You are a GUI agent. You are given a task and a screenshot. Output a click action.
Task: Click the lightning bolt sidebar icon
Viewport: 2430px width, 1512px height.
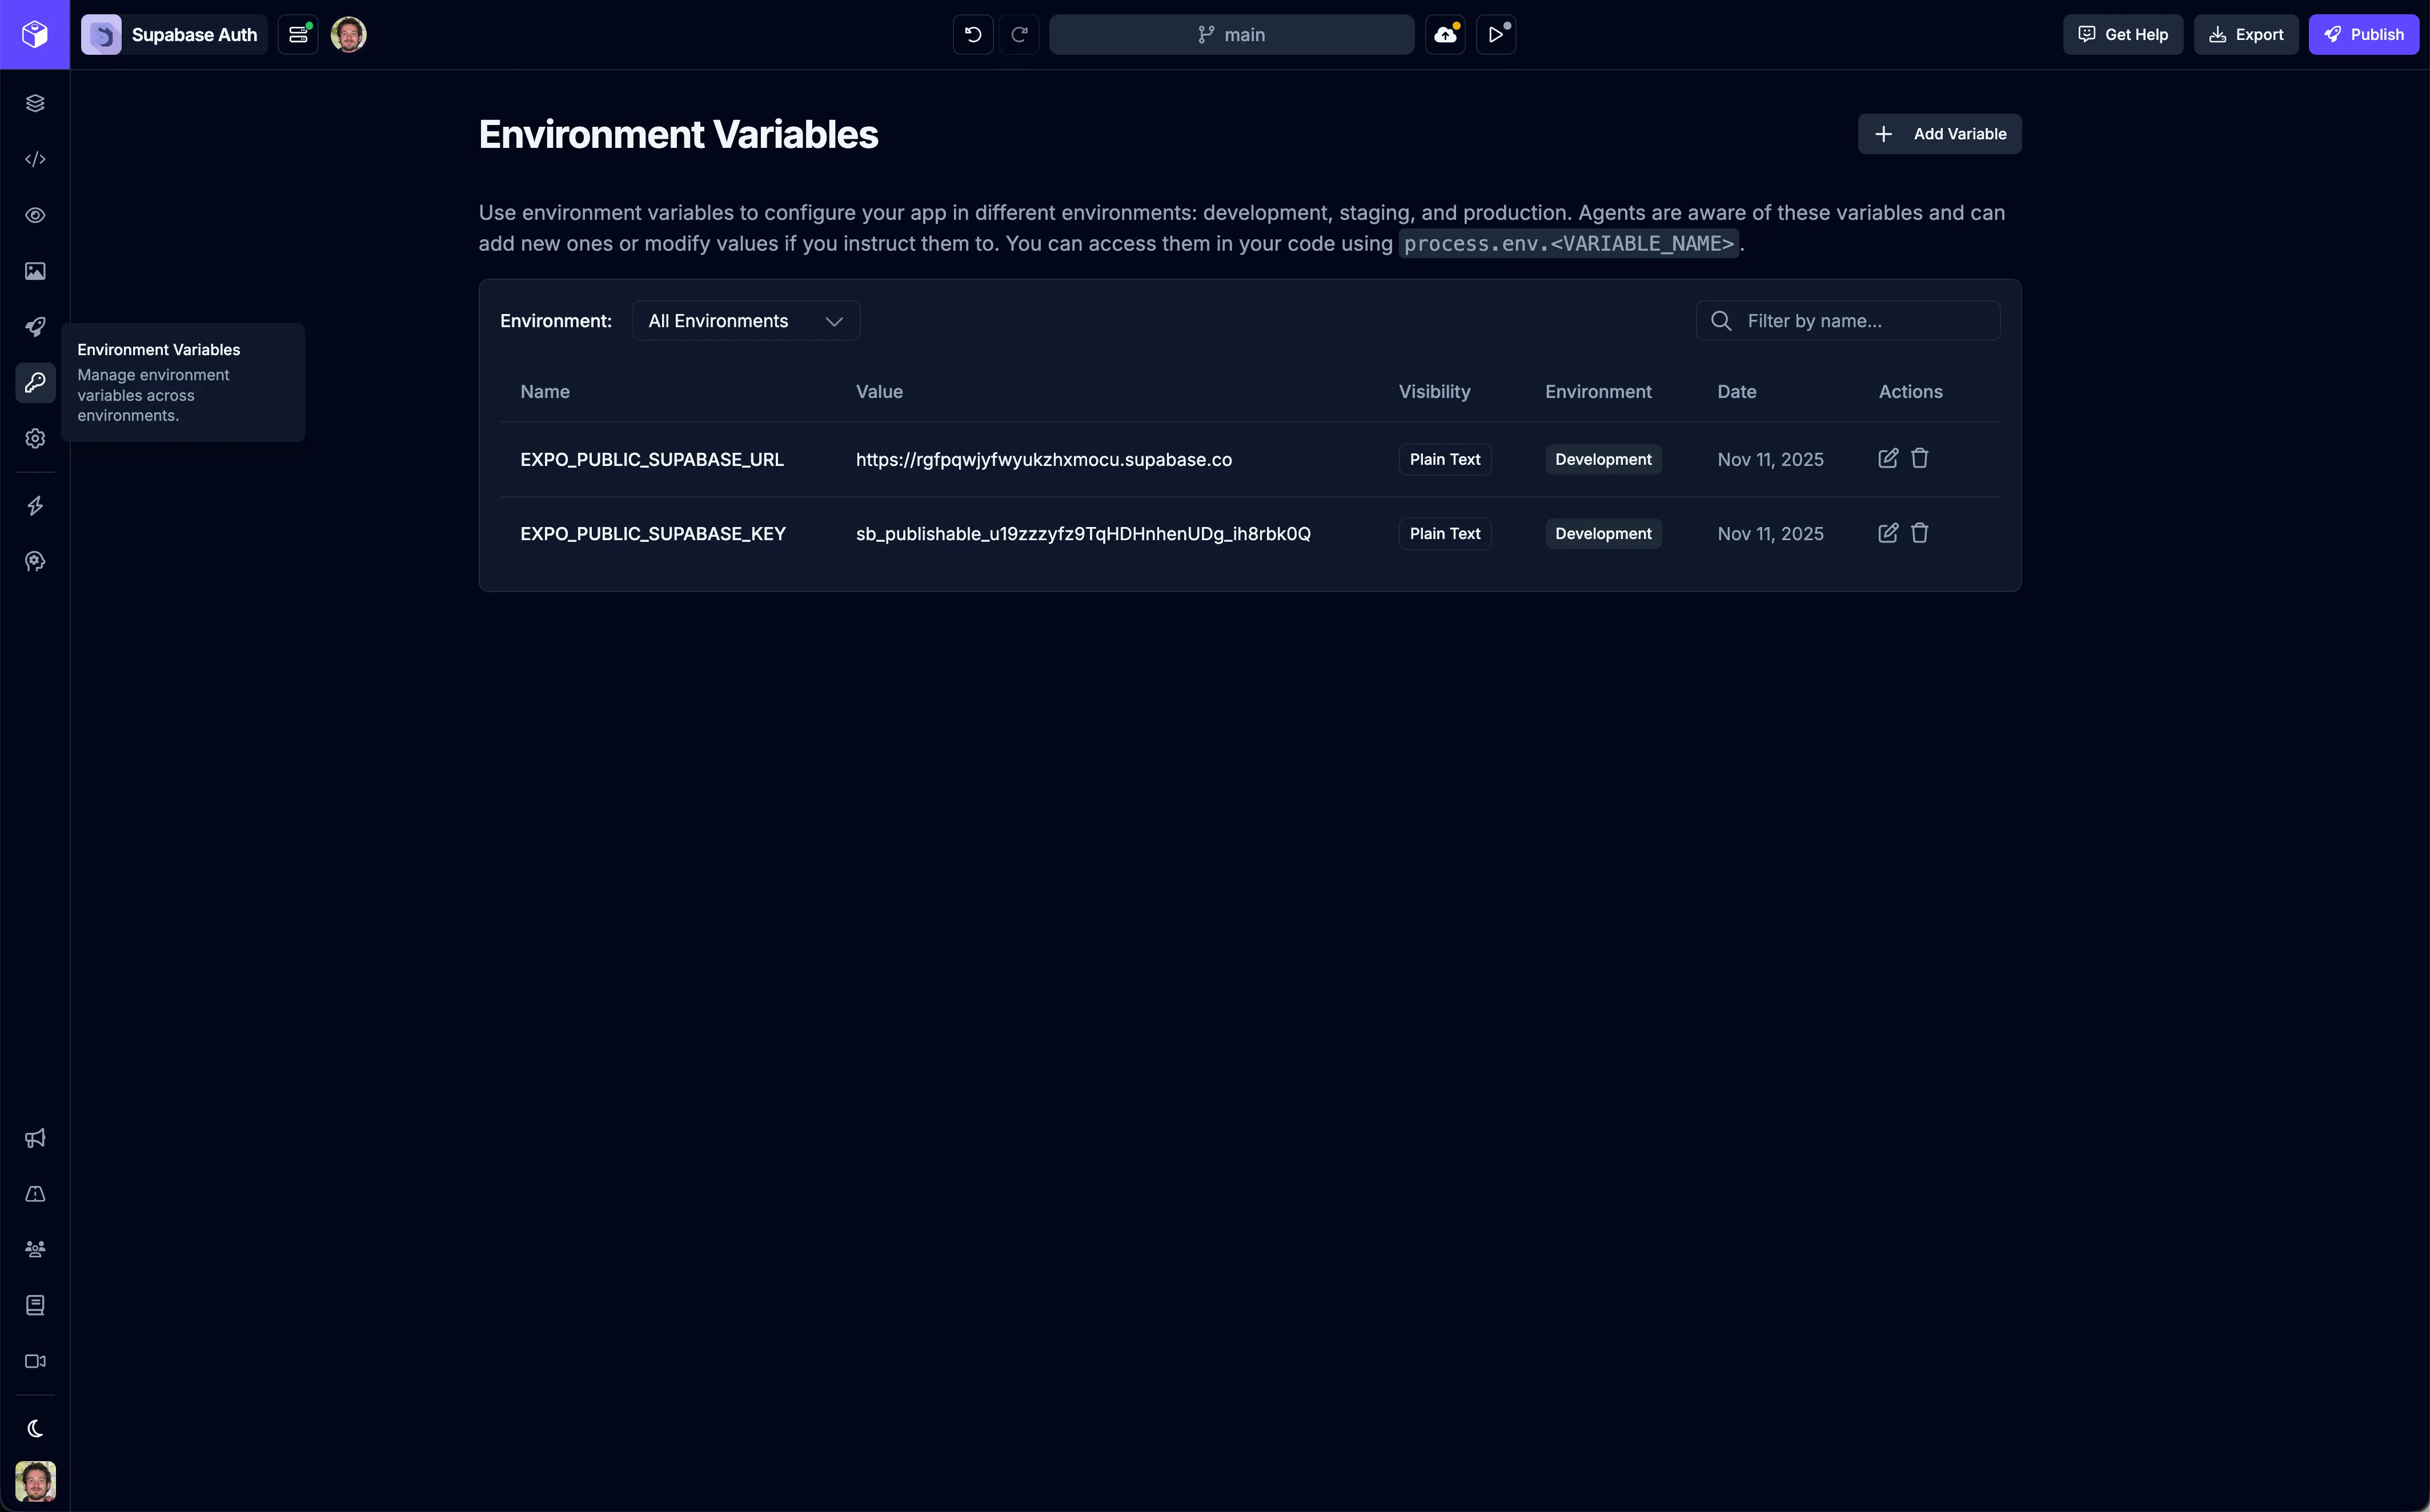(35, 506)
